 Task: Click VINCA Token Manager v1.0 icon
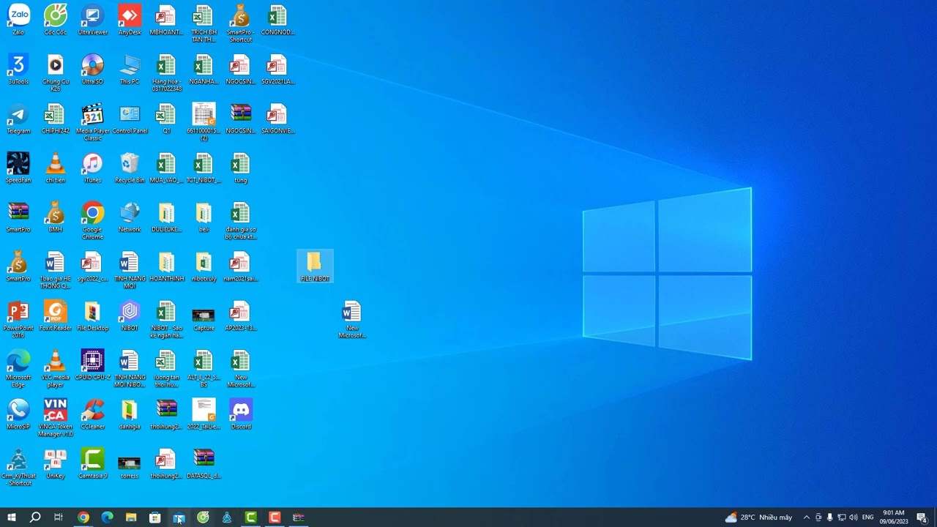pyautogui.click(x=56, y=417)
